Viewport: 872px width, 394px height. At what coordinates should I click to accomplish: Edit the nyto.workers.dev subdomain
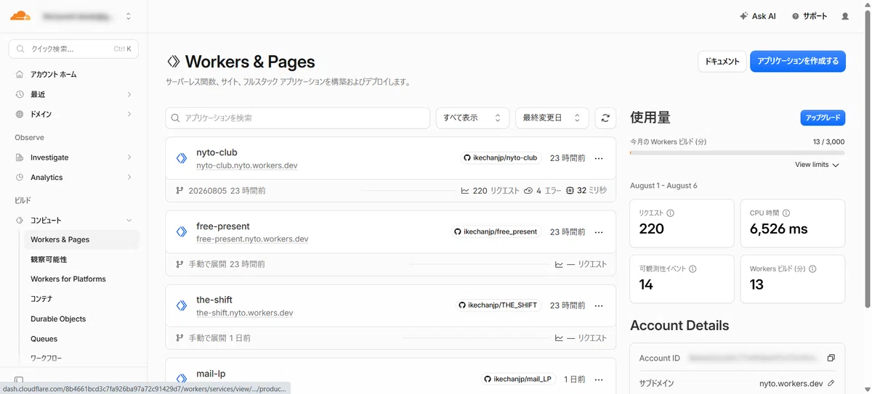831,383
